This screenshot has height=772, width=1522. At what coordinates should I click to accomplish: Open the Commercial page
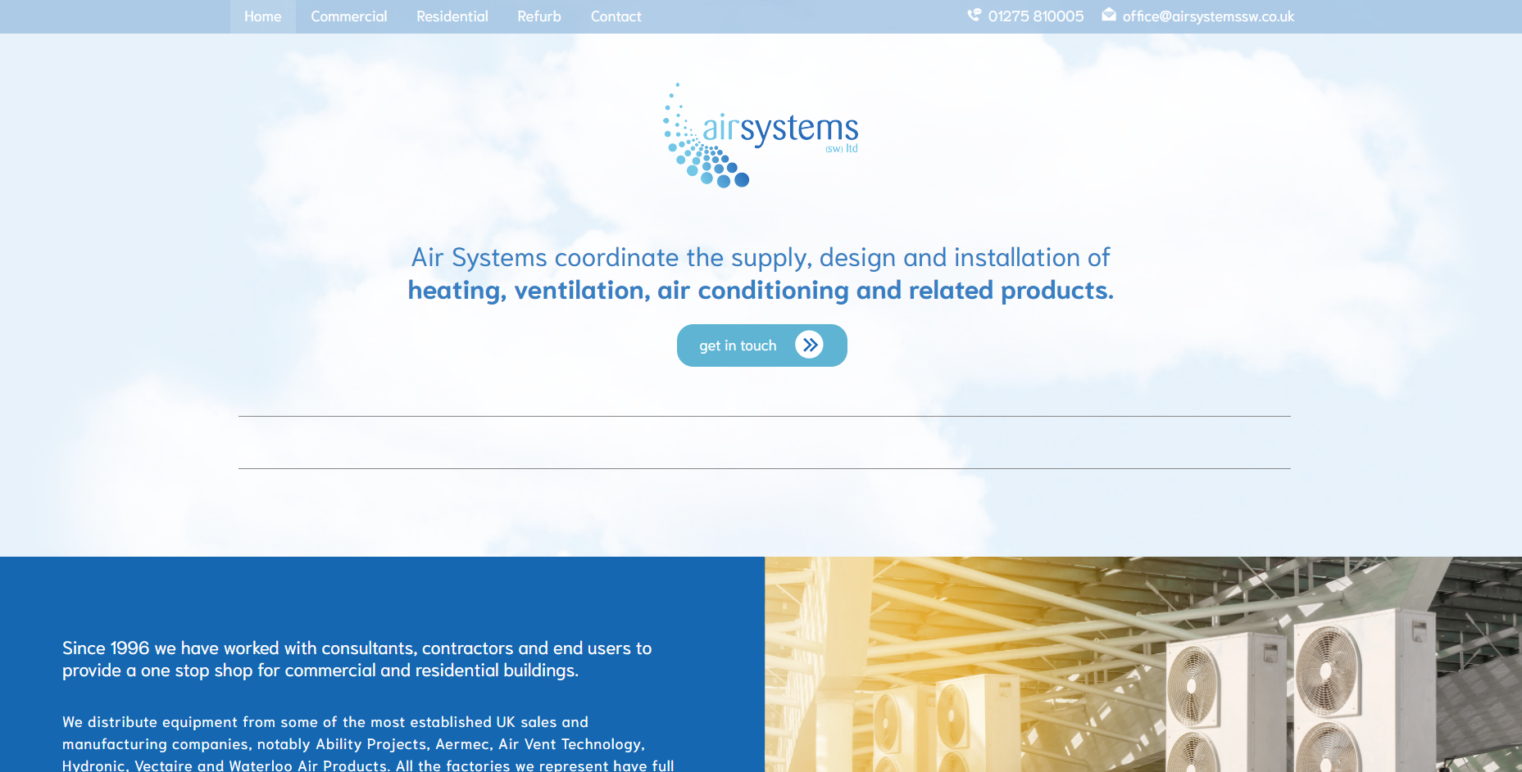(348, 16)
